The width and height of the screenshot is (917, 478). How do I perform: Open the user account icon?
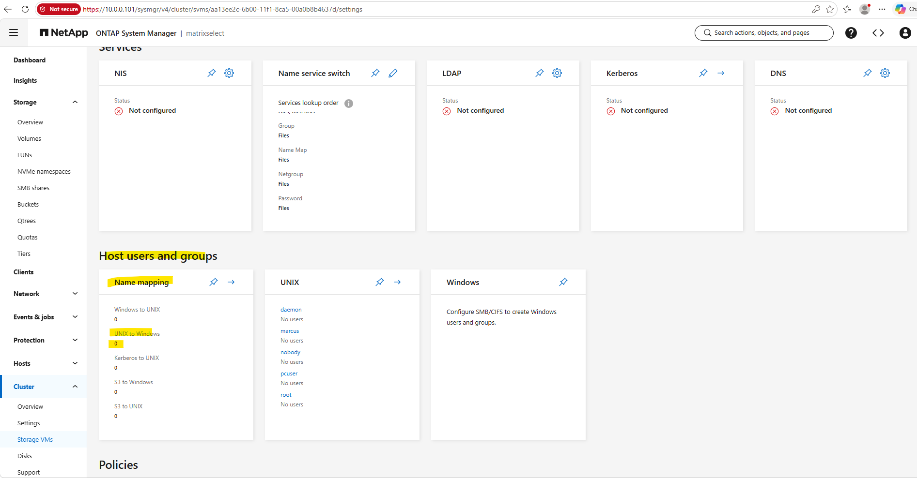(905, 33)
